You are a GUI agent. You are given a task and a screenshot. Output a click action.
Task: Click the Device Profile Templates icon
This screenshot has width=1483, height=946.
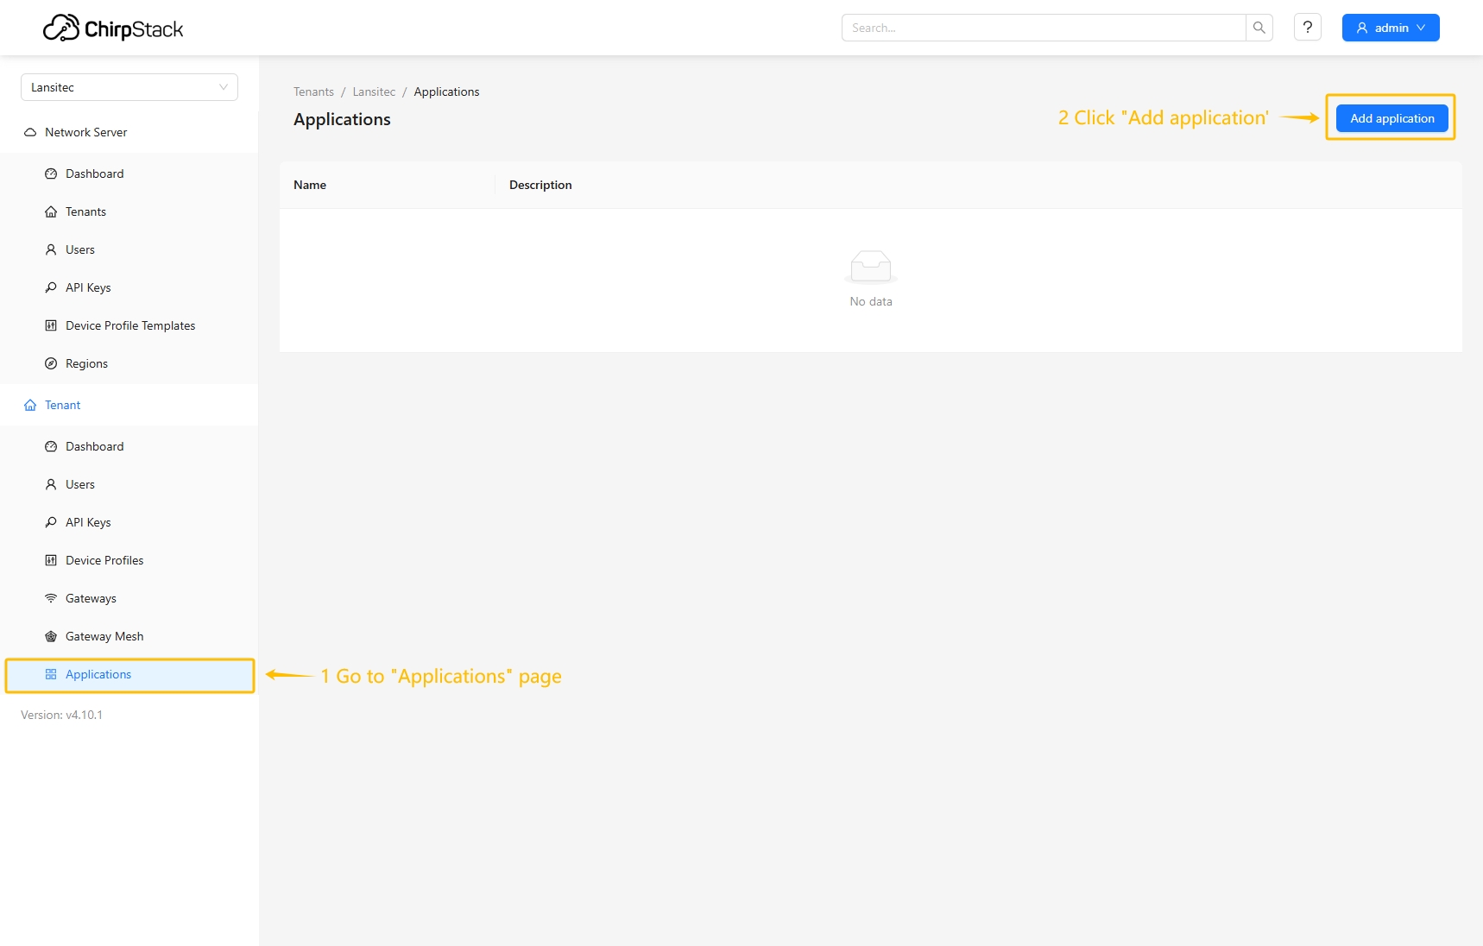(51, 325)
